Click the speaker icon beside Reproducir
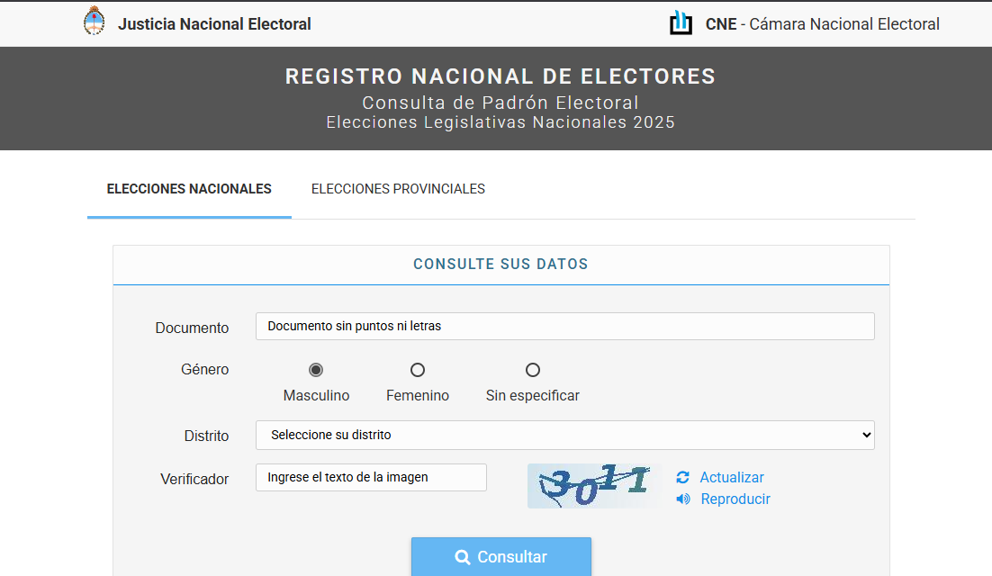The height and width of the screenshot is (576, 992). coord(683,499)
